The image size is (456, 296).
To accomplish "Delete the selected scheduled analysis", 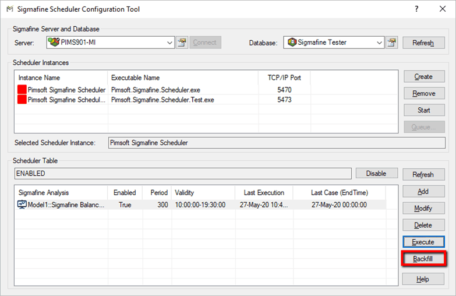I will 423,225.
